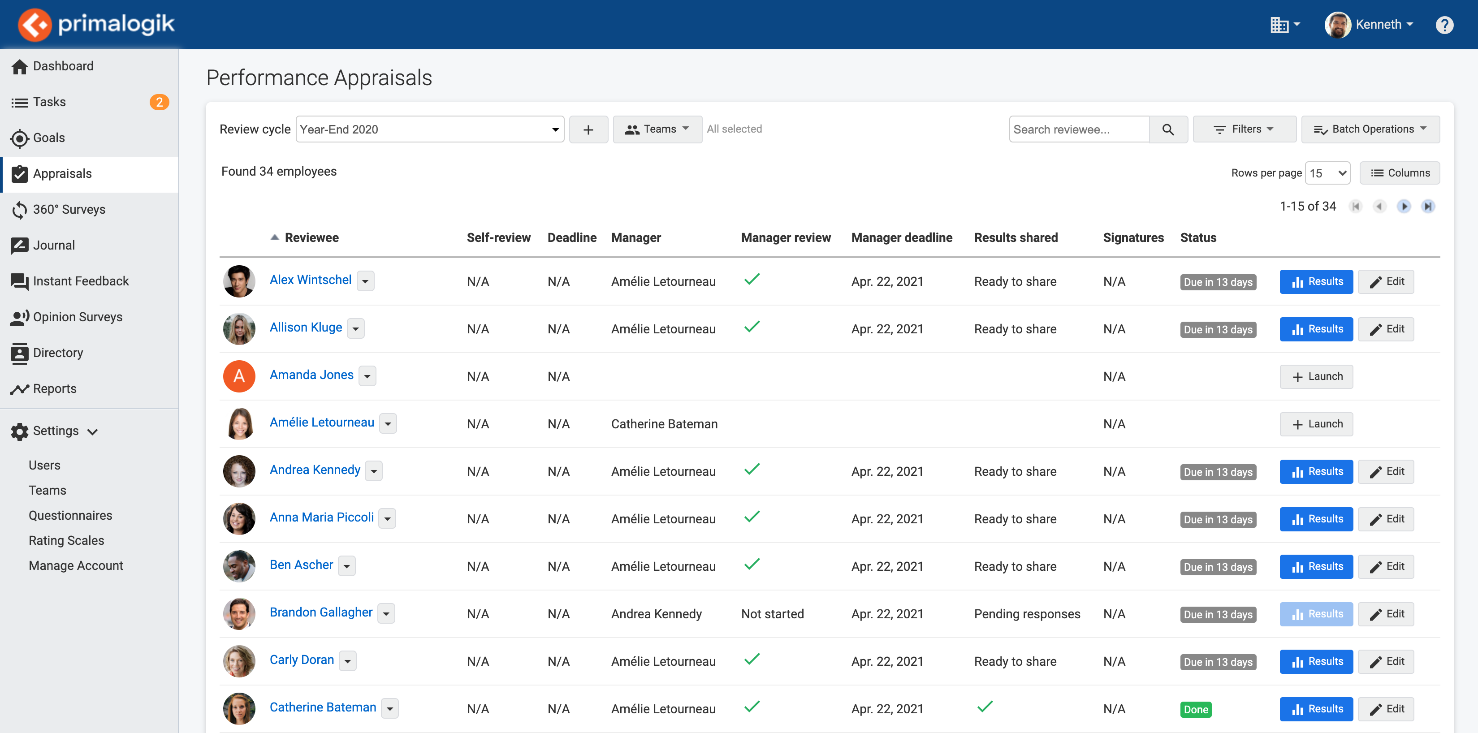Launch appraisal for Amanda Jones

[x=1316, y=376]
